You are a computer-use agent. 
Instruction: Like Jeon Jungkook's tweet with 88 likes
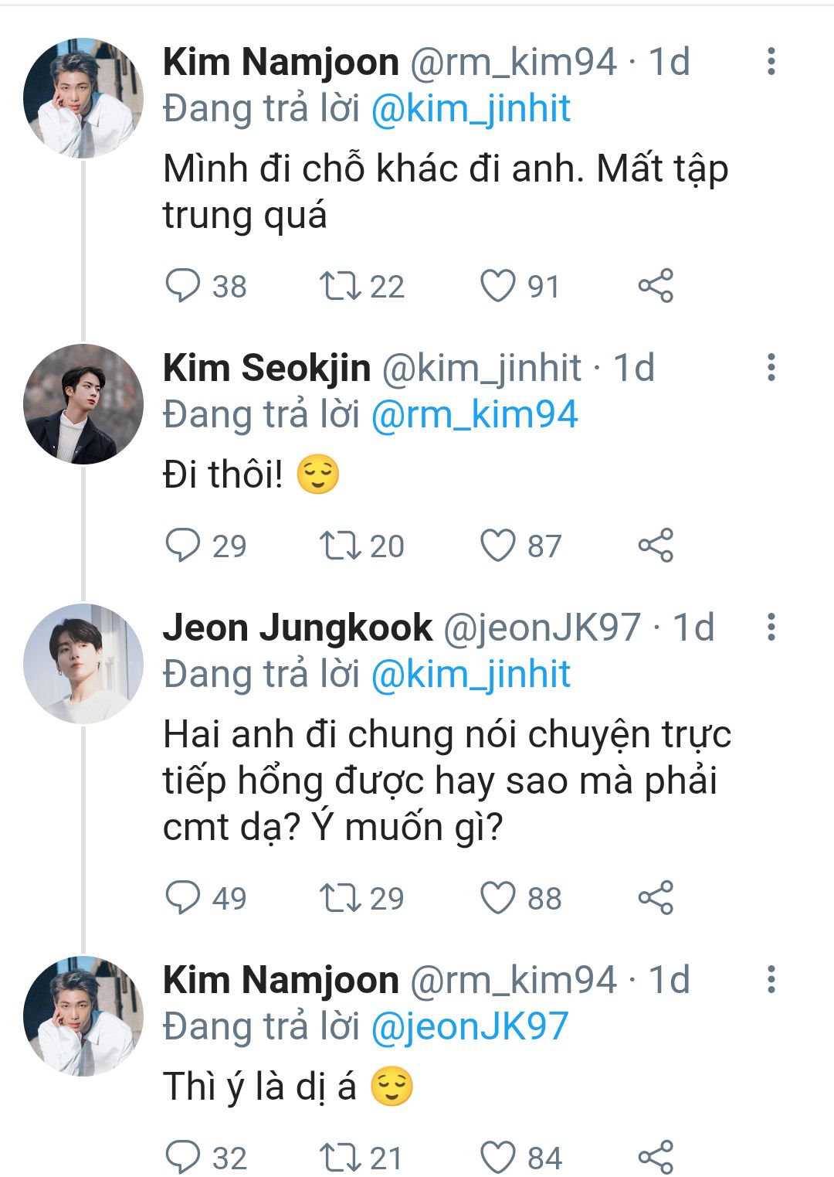click(x=498, y=897)
